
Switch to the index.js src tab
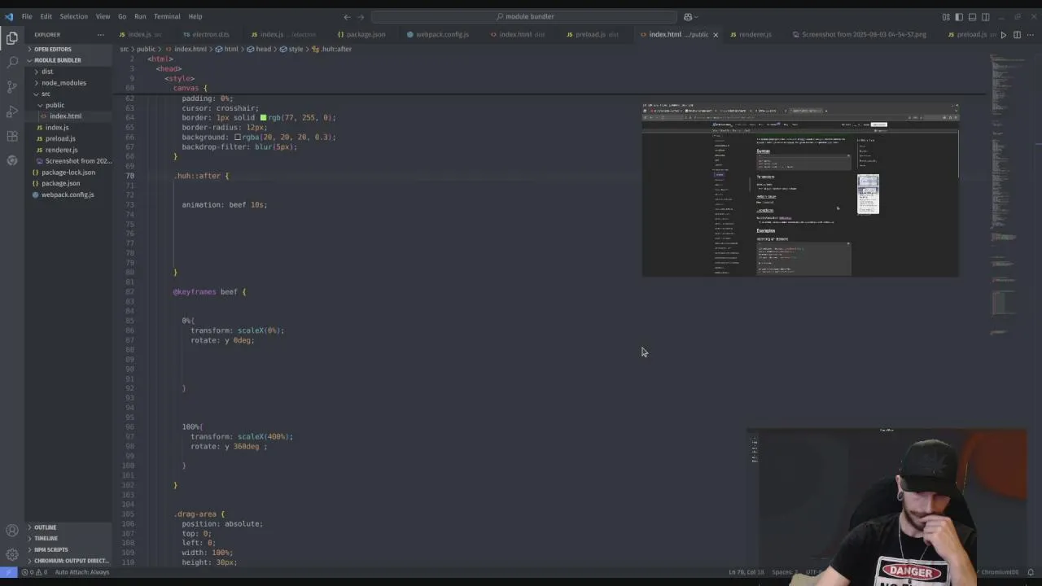point(140,34)
